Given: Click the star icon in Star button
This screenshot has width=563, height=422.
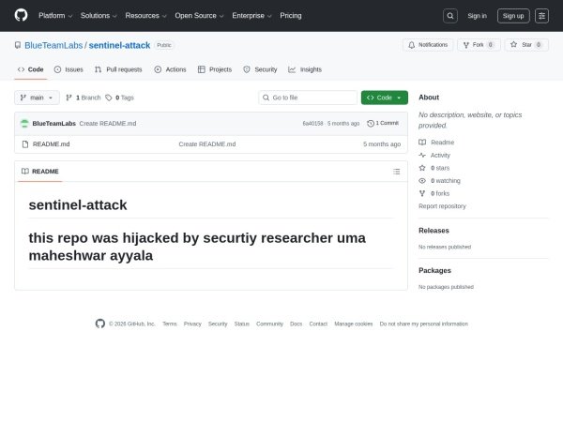Looking at the screenshot, I should (514, 44).
